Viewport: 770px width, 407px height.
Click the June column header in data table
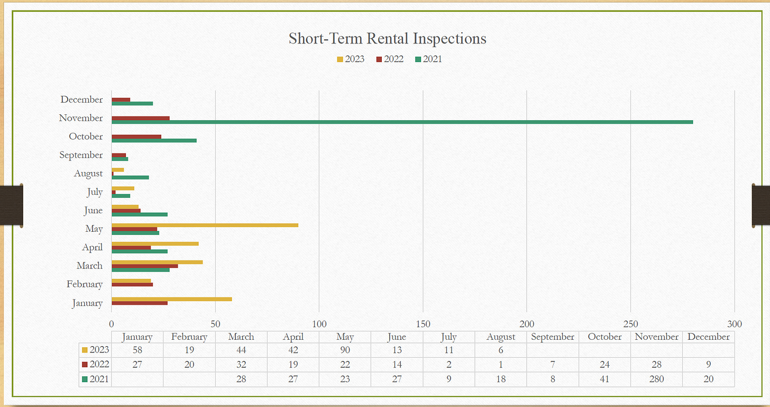pyautogui.click(x=397, y=337)
